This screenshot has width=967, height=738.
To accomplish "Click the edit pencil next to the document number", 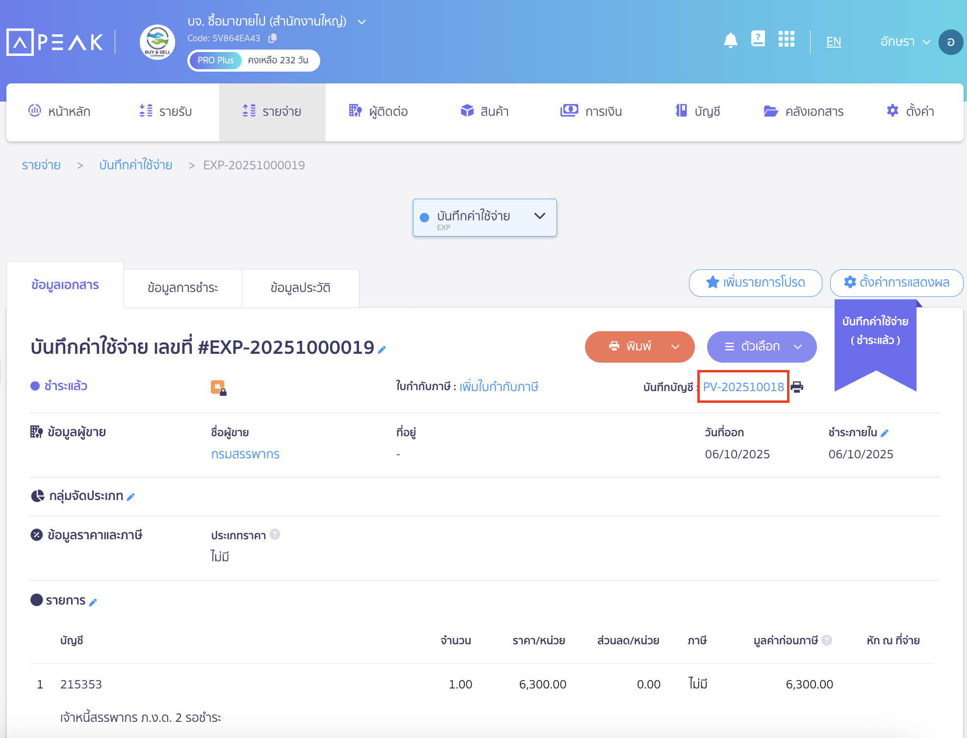I will tap(382, 349).
